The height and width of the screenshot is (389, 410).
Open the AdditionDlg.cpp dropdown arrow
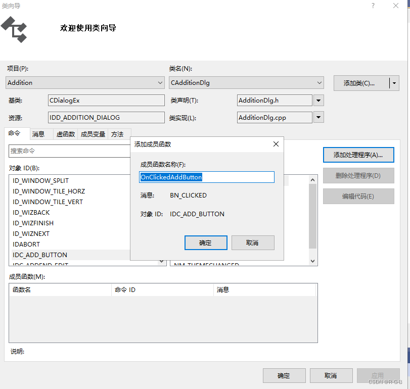(x=318, y=117)
